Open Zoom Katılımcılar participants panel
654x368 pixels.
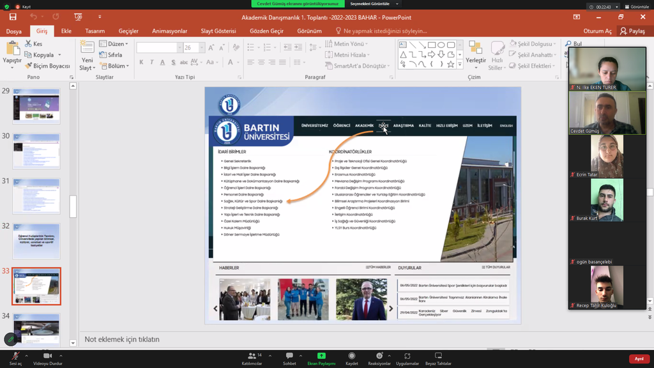pyautogui.click(x=252, y=359)
